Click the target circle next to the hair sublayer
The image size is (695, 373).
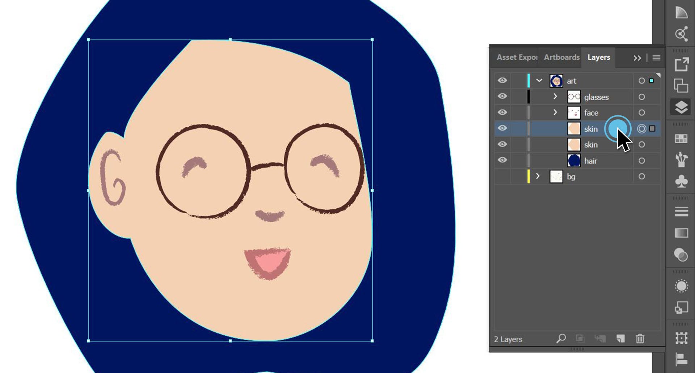coord(642,160)
